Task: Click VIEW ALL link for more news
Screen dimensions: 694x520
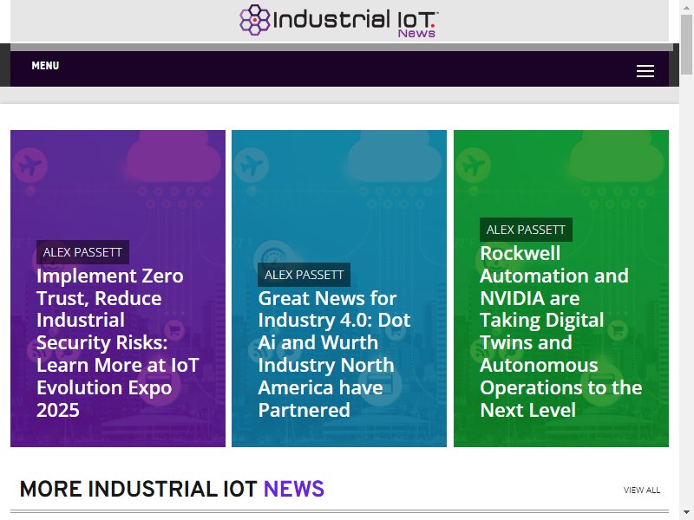Action: (642, 490)
